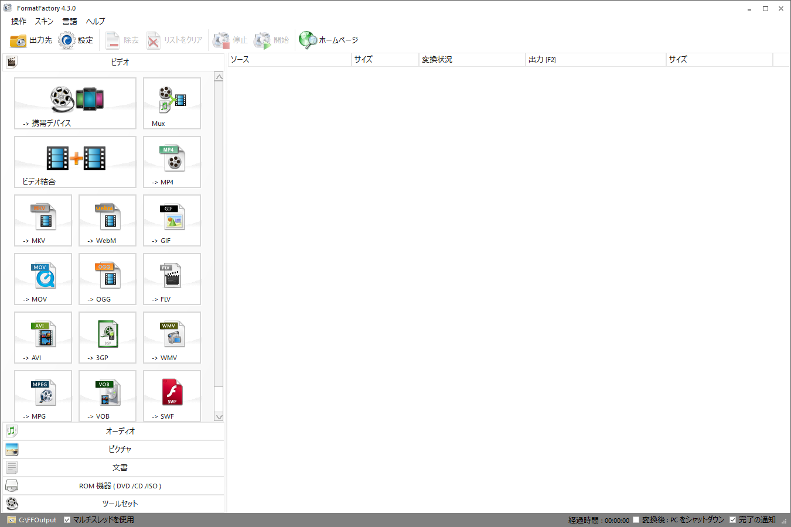Viewport: 791px width, 527px height.
Task: Expand the ツールセット category
Action: [x=113, y=504]
